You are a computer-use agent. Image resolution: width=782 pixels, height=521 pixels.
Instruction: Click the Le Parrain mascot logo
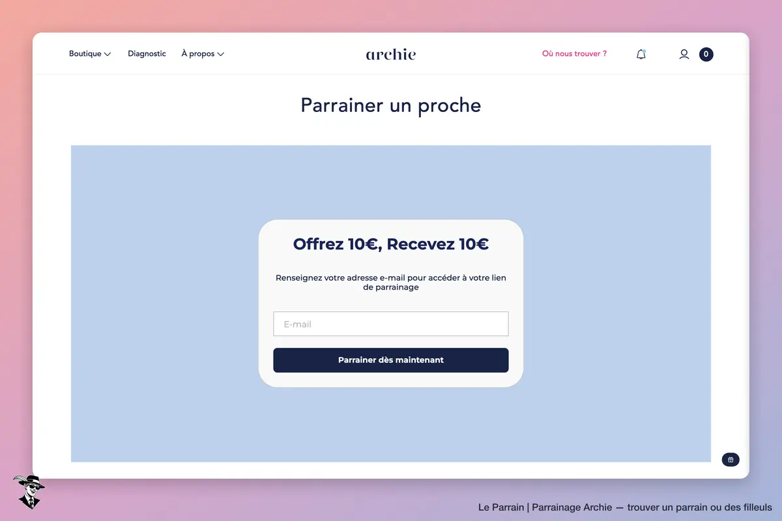tap(29, 492)
